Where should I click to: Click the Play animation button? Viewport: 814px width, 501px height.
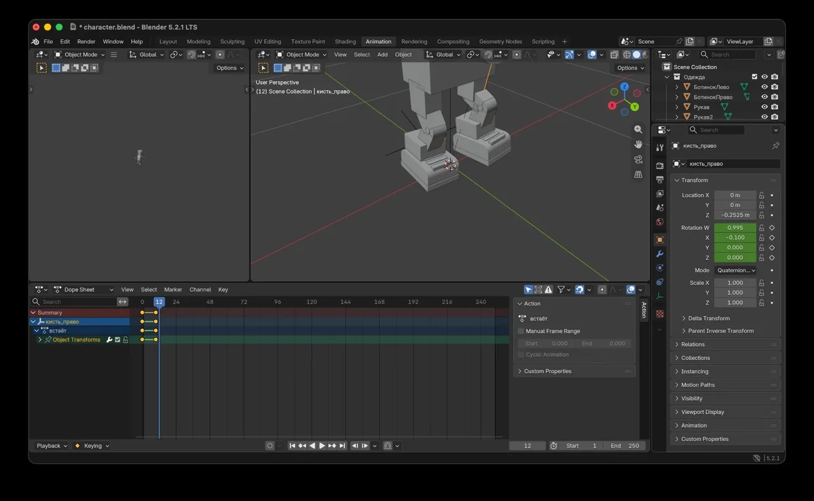point(322,446)
